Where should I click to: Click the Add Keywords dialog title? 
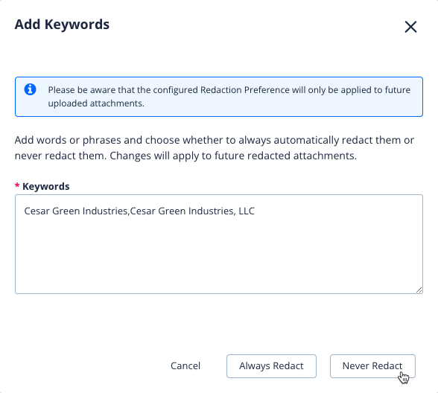click(62, 25)
